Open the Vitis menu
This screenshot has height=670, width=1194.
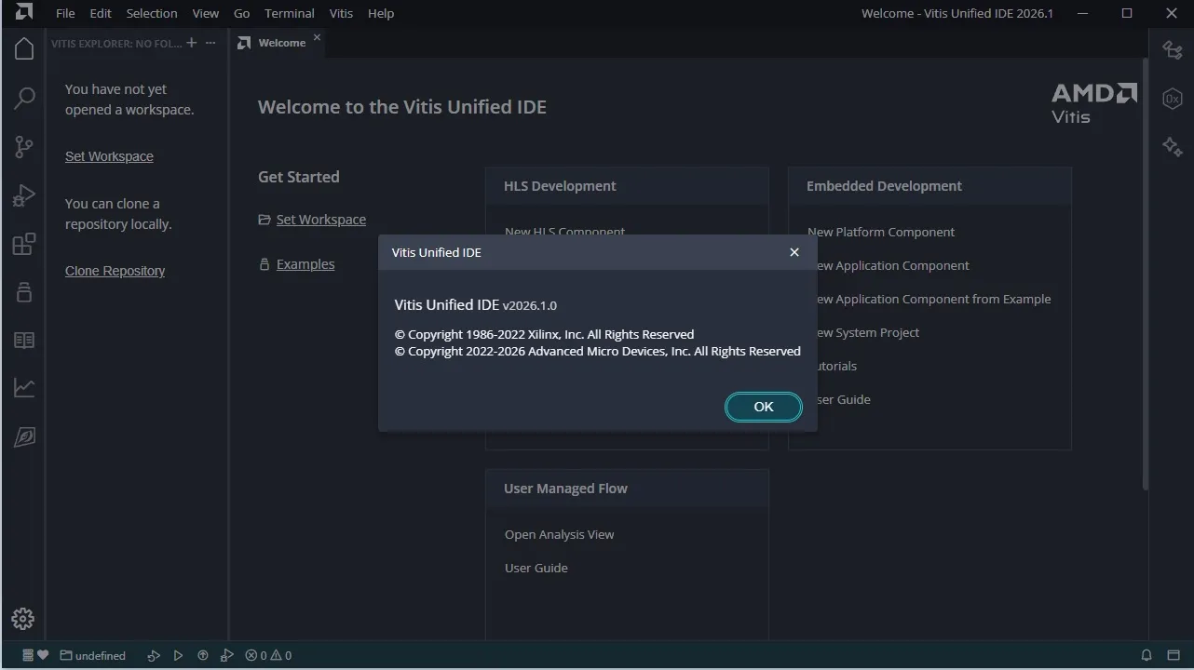(x=342, y=13)
